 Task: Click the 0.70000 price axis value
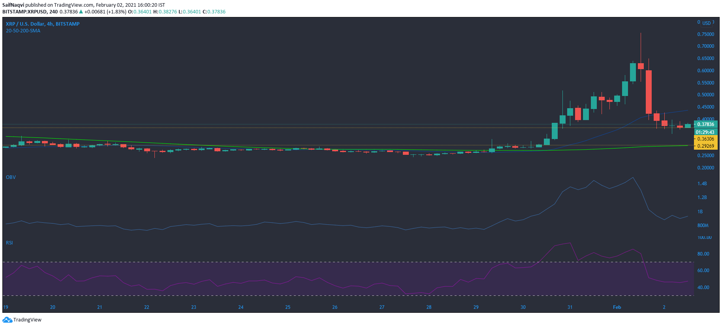tap(706, 46)
